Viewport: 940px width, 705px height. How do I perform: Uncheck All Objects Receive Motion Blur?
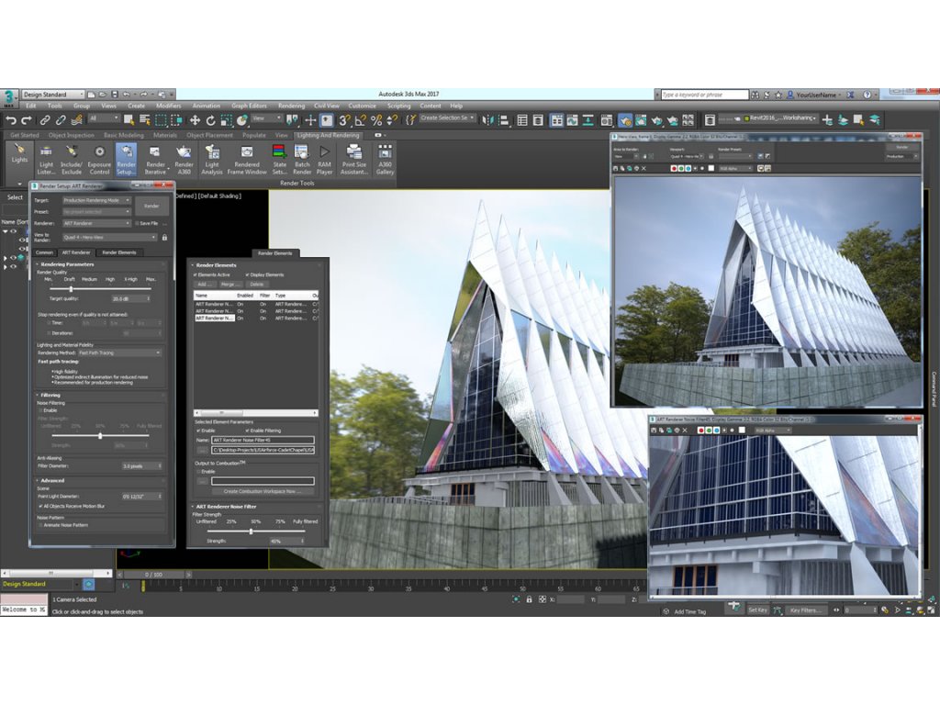click(x=40, y=506)
